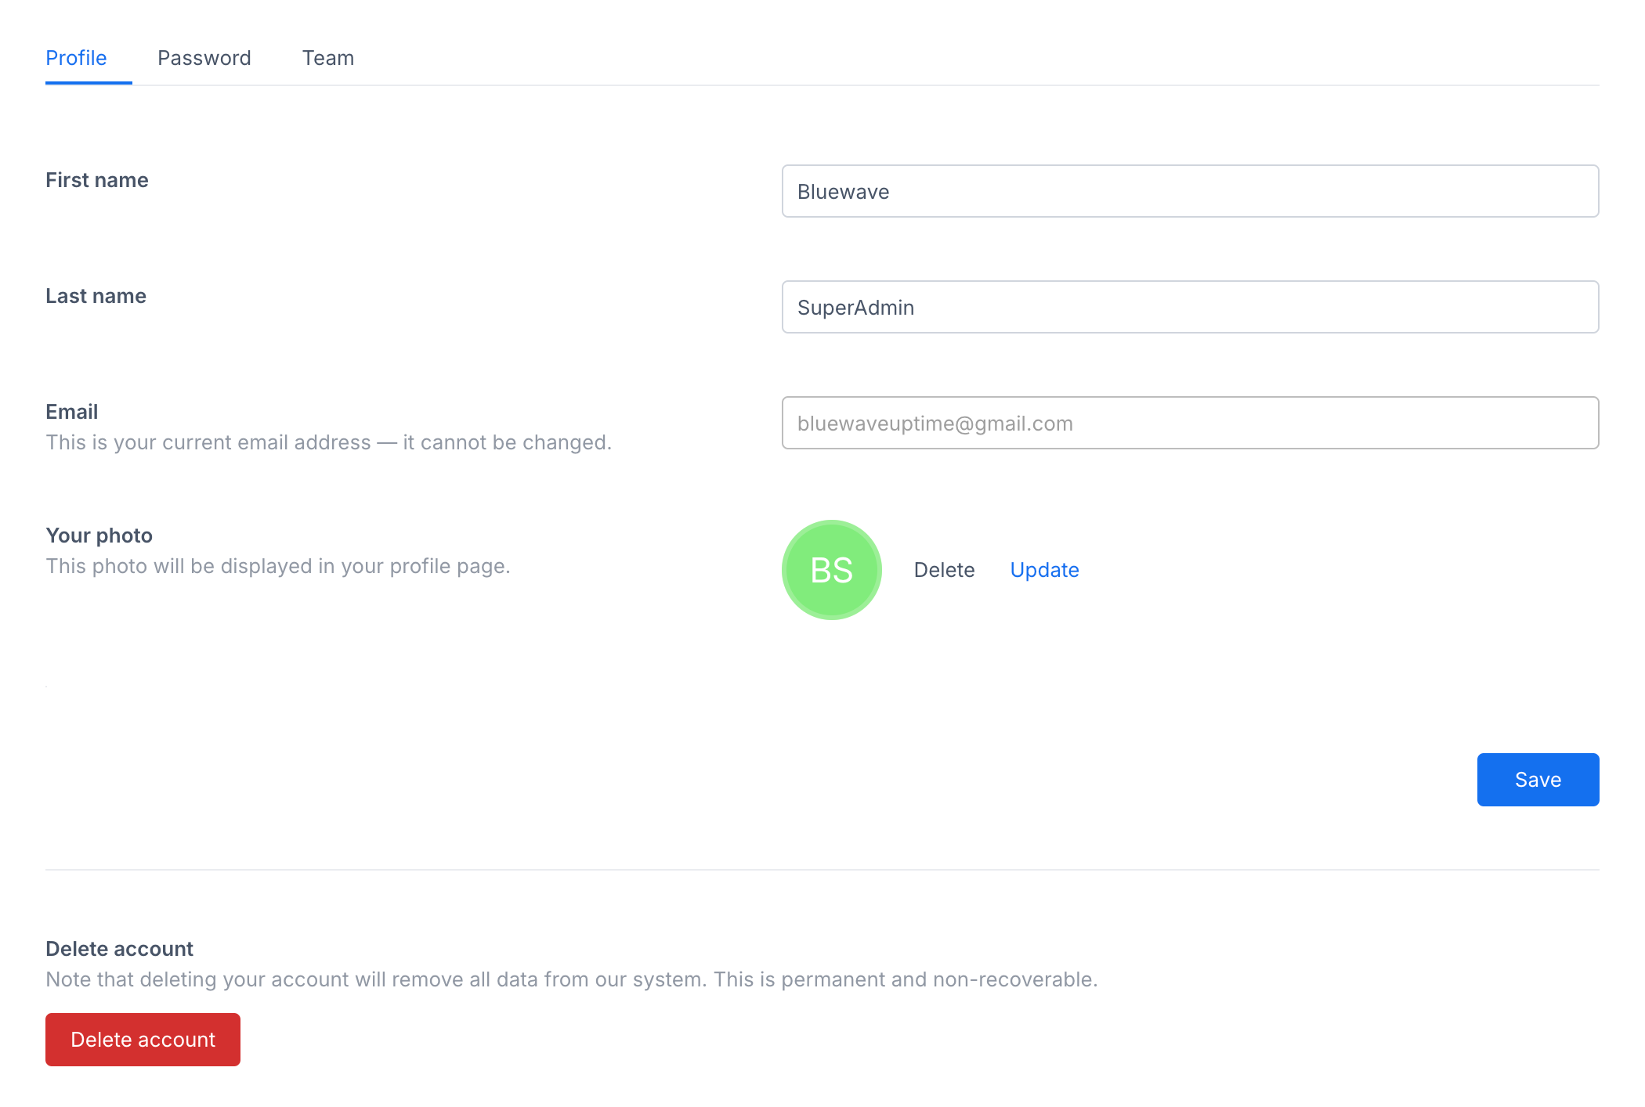This screenshot has width=1645, height=1107.
Task: Open the Team tab
Action: [x=327, y=58]
